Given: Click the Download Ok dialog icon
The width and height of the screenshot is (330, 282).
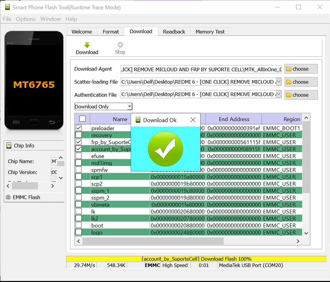Looking at the screenshot, I should 138,120.
